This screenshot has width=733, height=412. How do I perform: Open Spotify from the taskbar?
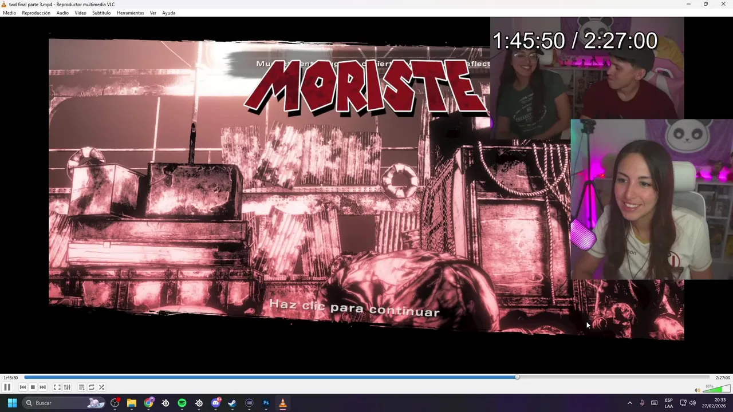click(x=182, y=403)
